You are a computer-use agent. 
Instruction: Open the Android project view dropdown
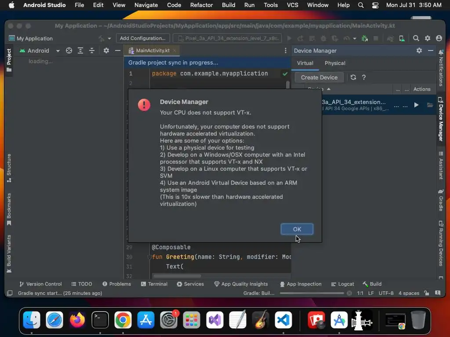tap(40, 50)
